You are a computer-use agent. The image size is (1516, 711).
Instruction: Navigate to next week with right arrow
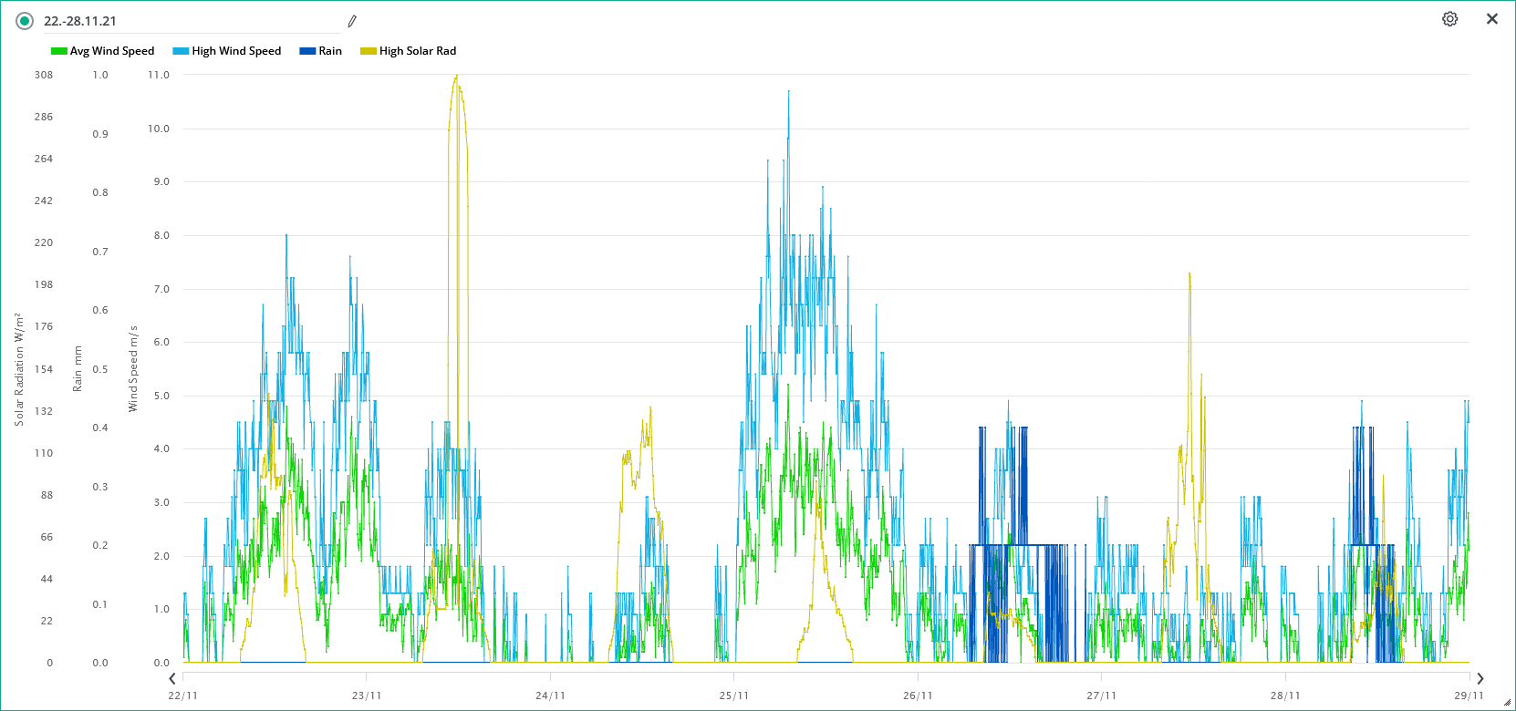tap(1480, 678)
